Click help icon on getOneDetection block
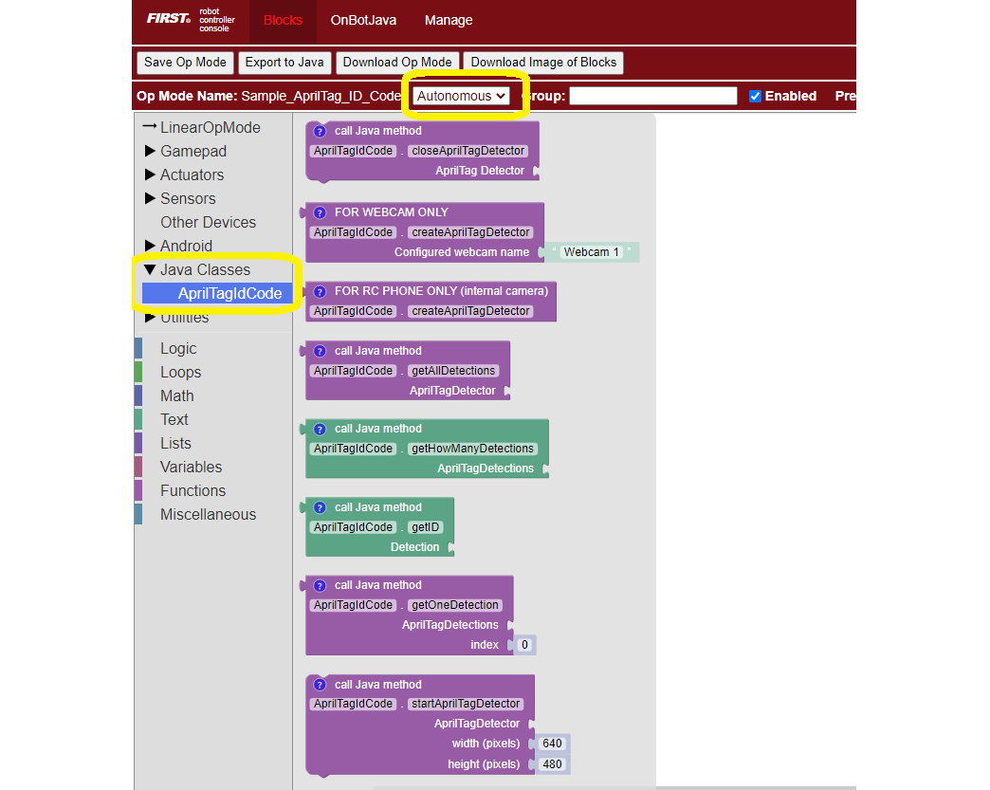The image size is (990, 790). [320, 585]
